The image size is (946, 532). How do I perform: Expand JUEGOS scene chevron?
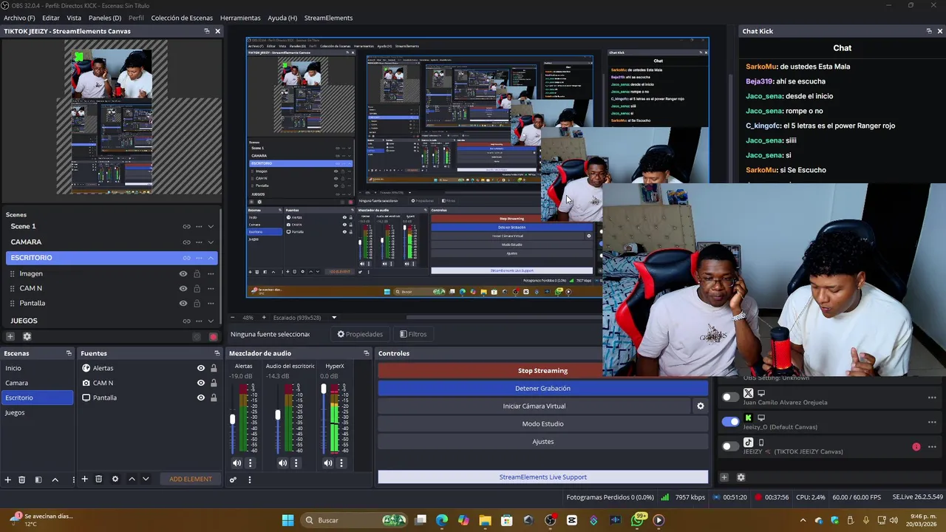211,321
